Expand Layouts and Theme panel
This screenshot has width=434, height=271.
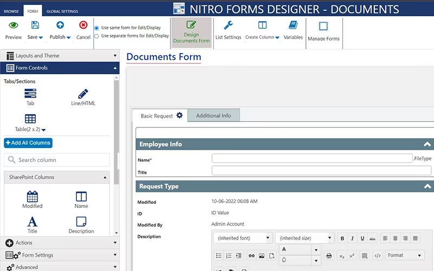pyautogui.click(x=60, y=56)
